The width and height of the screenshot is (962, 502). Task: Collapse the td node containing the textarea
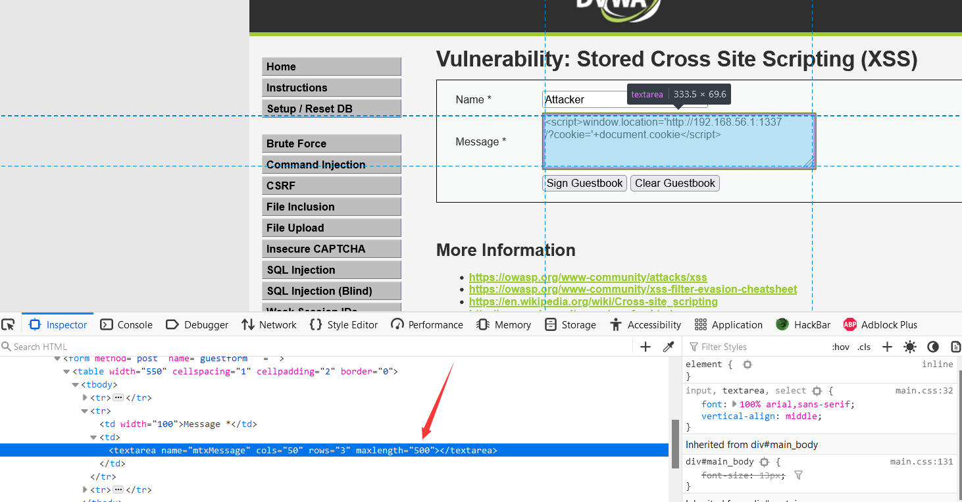click(x=94, y=437)
